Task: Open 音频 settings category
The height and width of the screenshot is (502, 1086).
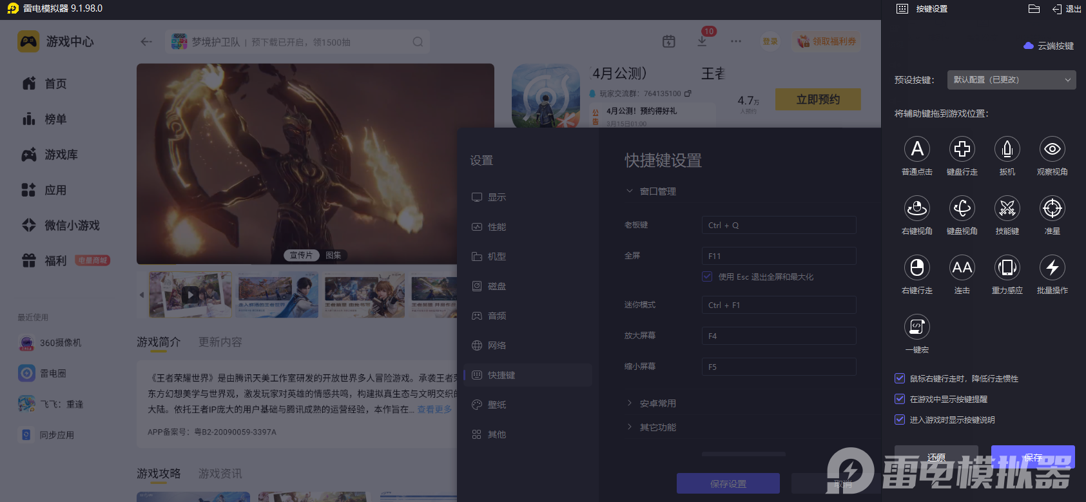Action: [x=528, y=316]
